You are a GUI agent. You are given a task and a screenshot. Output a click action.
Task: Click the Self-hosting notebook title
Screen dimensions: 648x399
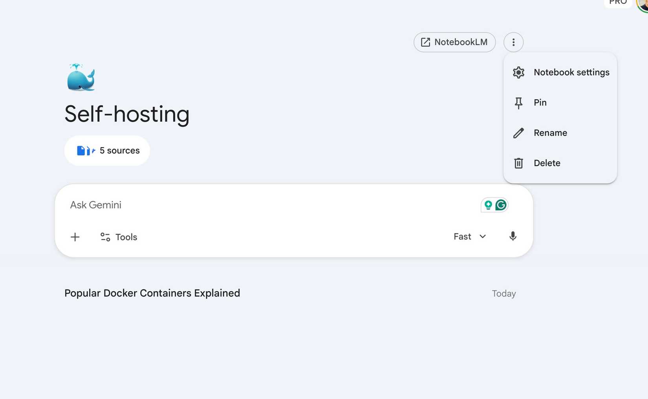(x=127, y=114)
